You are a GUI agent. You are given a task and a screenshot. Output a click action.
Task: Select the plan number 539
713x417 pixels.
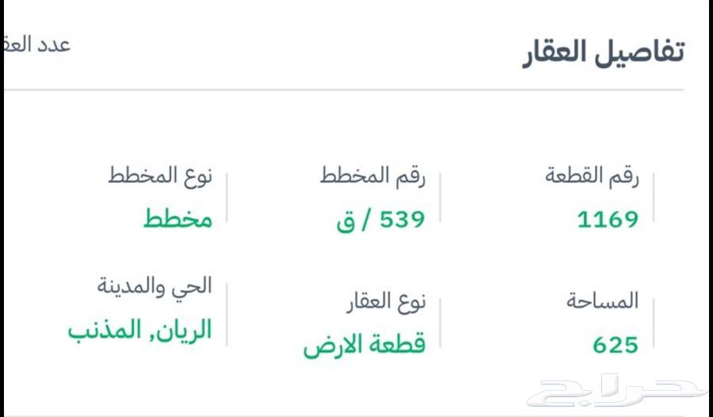(402, 219)
